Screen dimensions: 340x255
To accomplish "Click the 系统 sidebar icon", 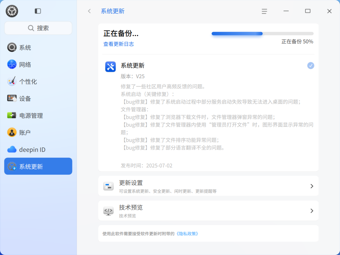I will click(12, 47).
